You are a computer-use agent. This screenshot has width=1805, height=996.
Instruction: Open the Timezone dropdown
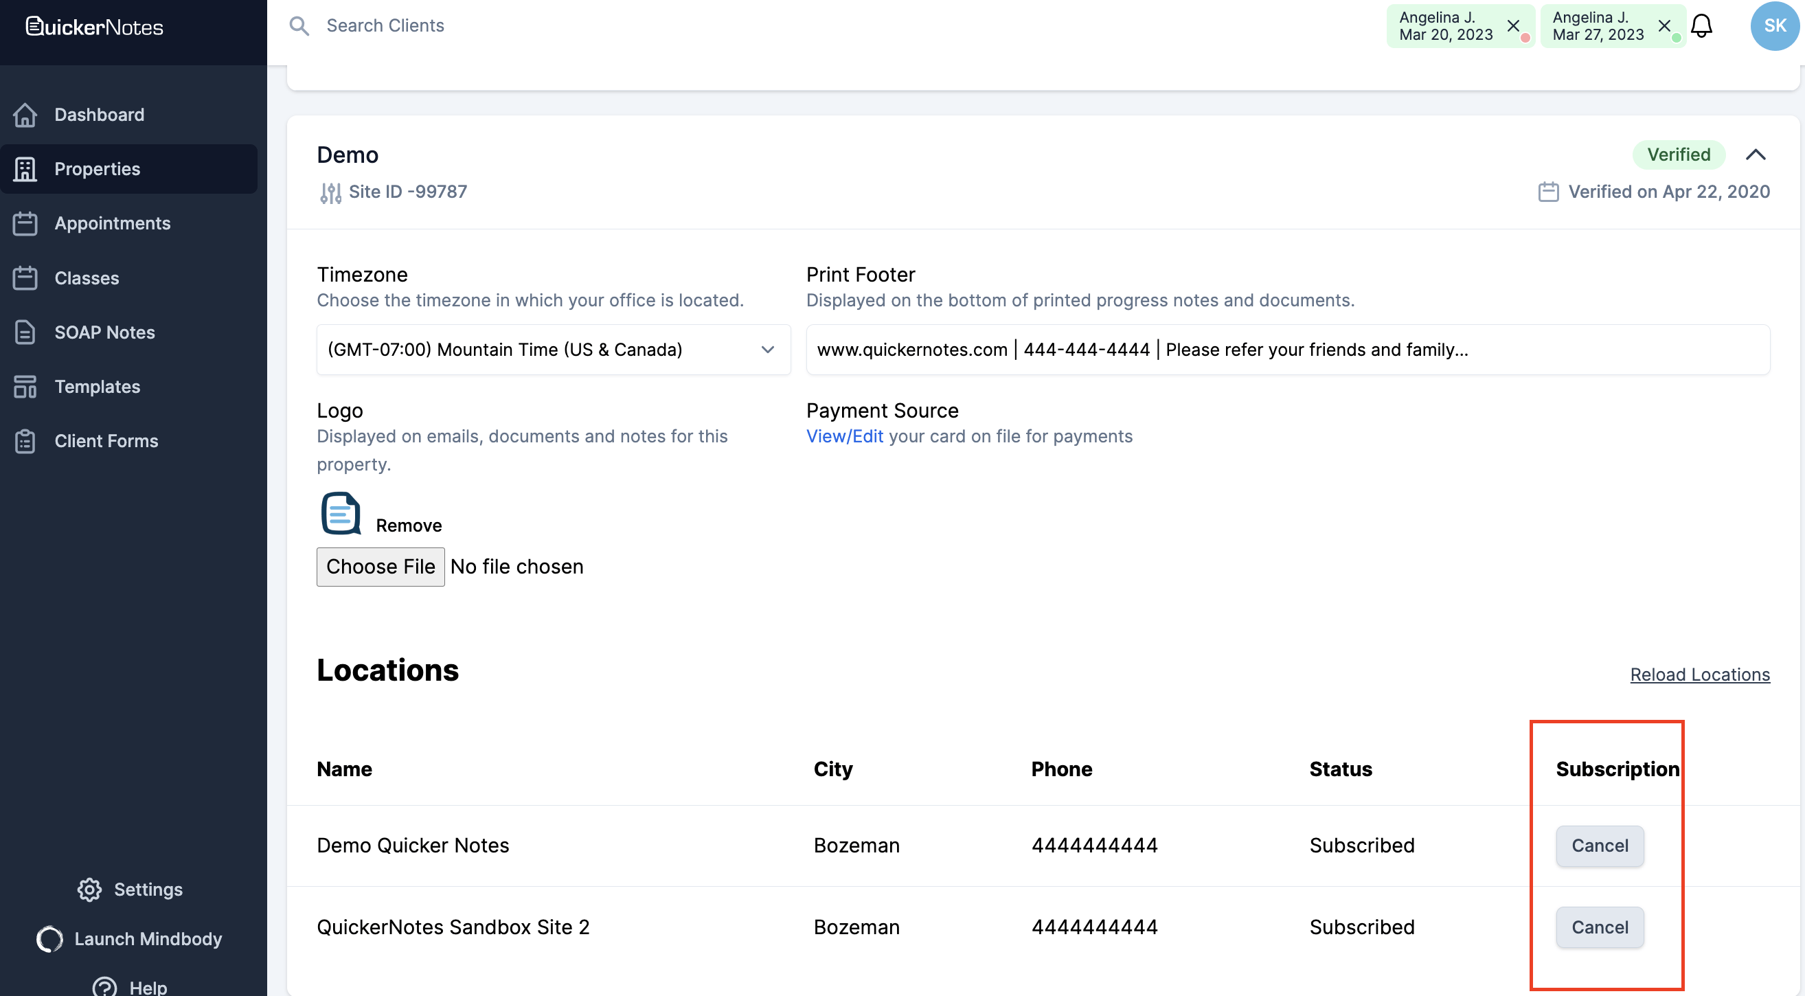[x=553, y=350]
